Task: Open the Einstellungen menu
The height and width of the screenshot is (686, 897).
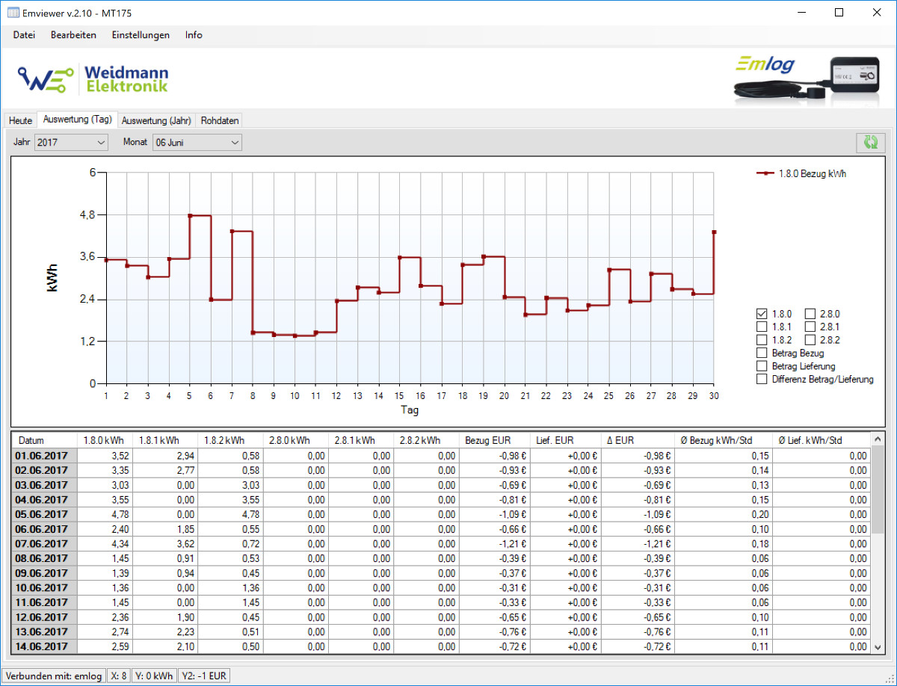Action: [141, 35]
